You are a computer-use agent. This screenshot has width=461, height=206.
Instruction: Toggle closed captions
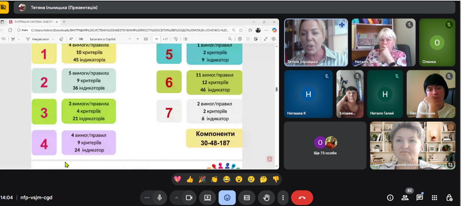point(247,198)
